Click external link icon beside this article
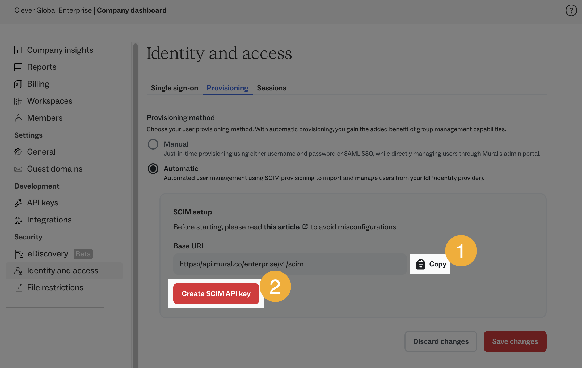 click(305, 227)
